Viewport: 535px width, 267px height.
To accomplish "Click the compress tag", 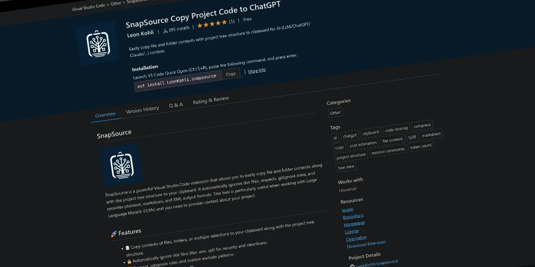I will [x=422, y=126].
